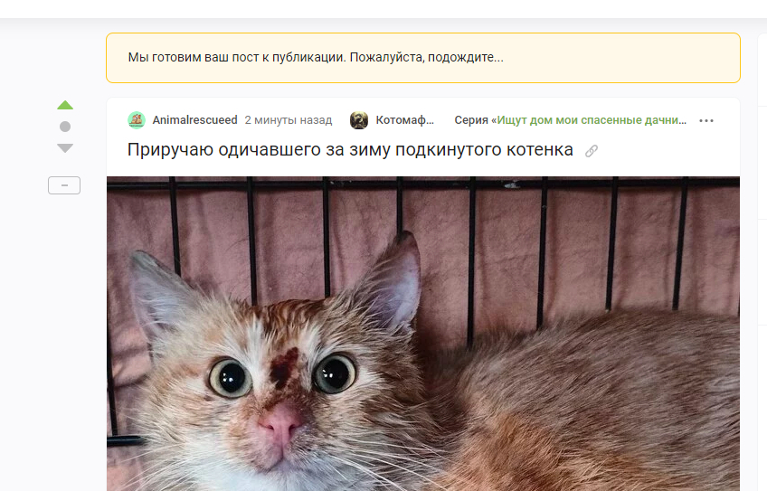The image size is (767, 491).
Task: Open the ginger kitten photo
Action: coord(423,334)
